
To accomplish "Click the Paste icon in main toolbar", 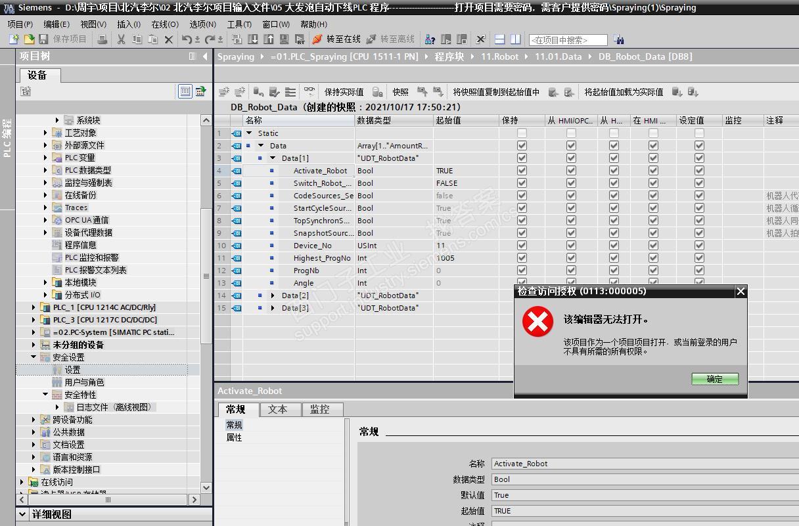I will point(152,39).
